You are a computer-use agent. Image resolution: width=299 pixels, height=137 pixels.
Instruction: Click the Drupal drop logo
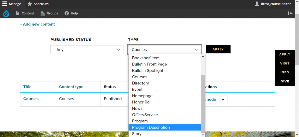6,13
